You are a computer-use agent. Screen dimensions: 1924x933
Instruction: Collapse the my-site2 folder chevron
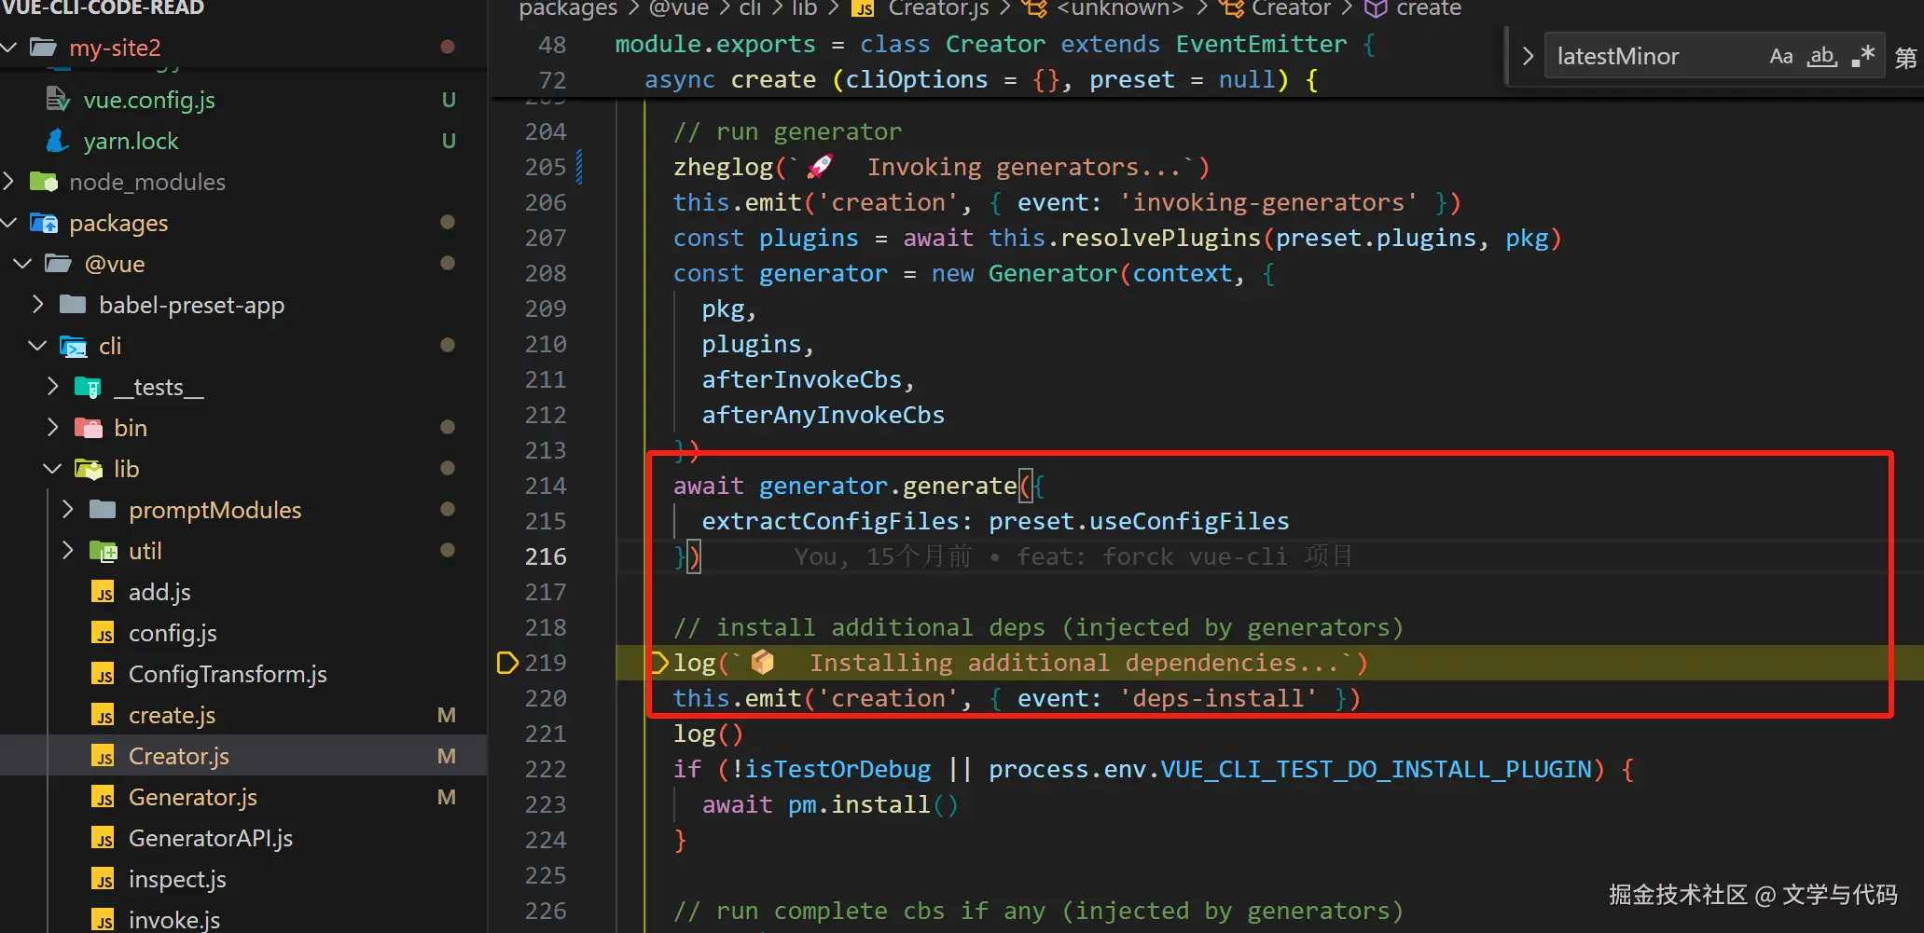pyautogui.click(x=10, y=47)
